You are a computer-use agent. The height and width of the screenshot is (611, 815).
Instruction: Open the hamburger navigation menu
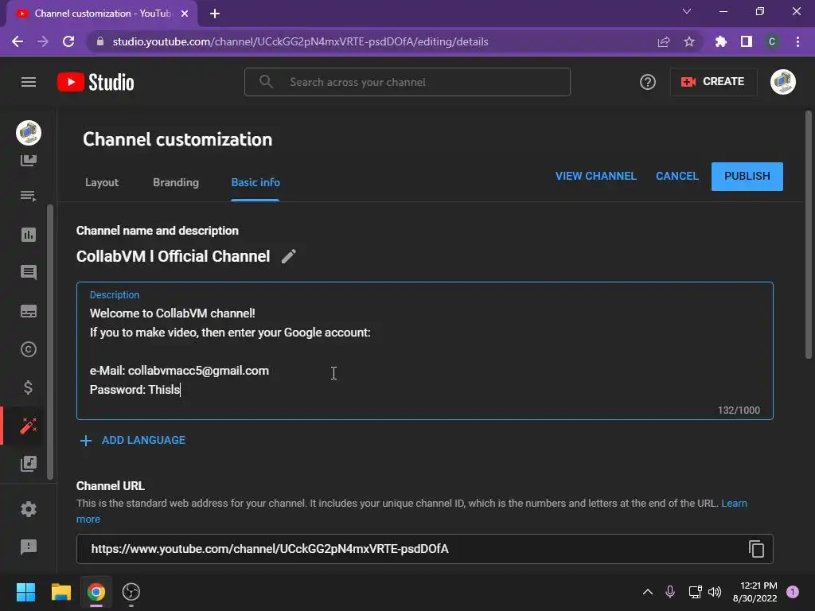(29, 82)
